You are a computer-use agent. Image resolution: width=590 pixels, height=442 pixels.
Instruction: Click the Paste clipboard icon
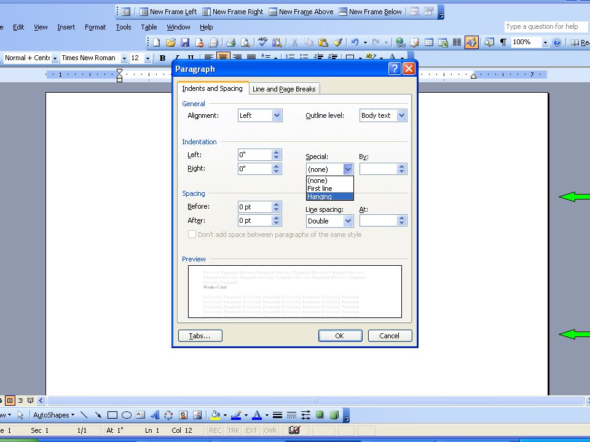point(323,42)
